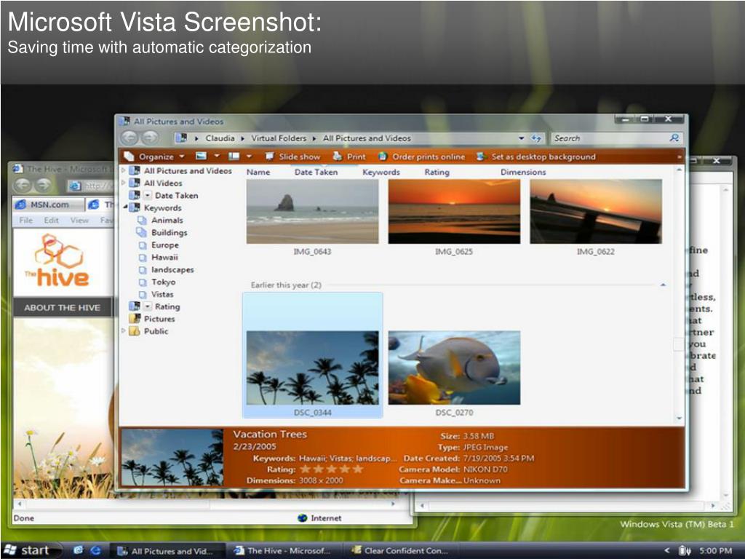Image resolution: width=745 pixels, height=559 pixels.
Task: Select the Hawaii keyword in sidebar
Action: (164, 258)
